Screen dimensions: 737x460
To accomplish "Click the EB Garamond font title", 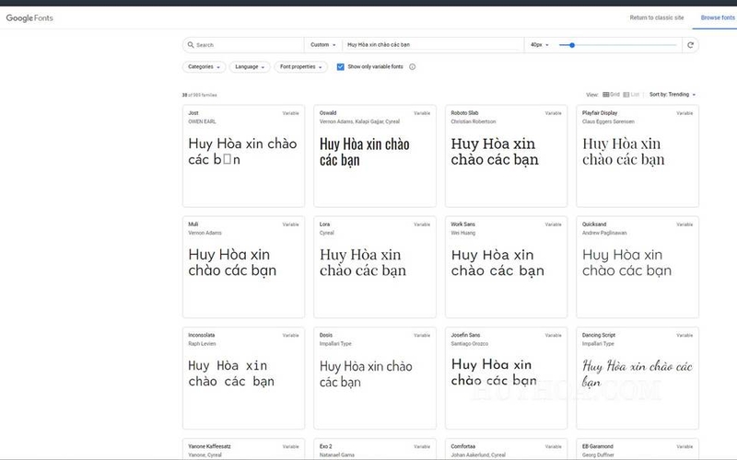I will click(597, 446).
